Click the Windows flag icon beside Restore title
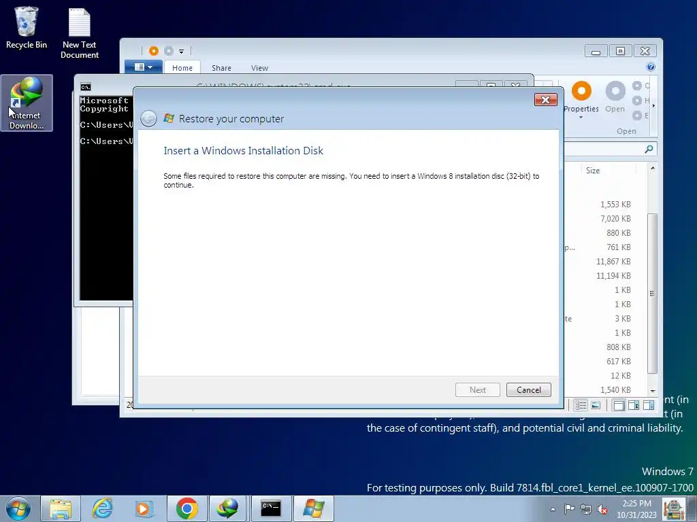Viewport: 697px width, 522px height. click(x=169, y=118)
